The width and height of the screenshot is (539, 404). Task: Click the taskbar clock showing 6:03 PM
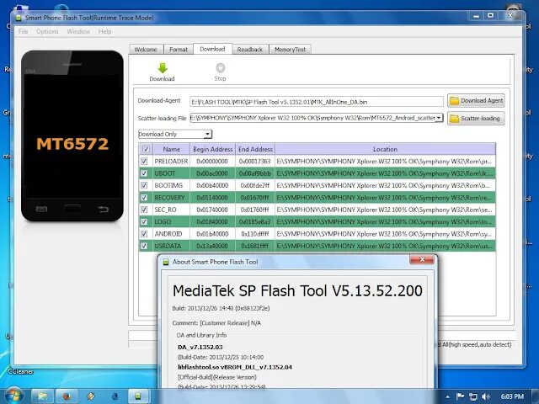tap(512, 396)
